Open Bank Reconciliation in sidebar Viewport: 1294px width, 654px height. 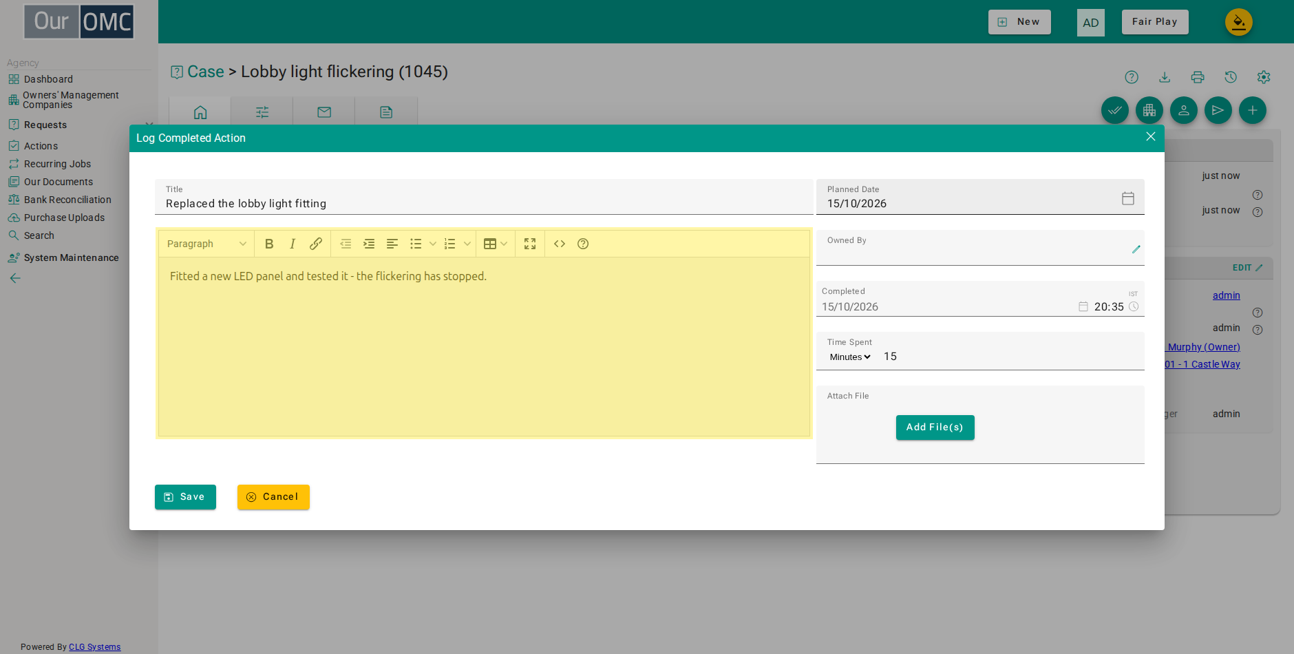pyautogui.click(x=67, y=200)
